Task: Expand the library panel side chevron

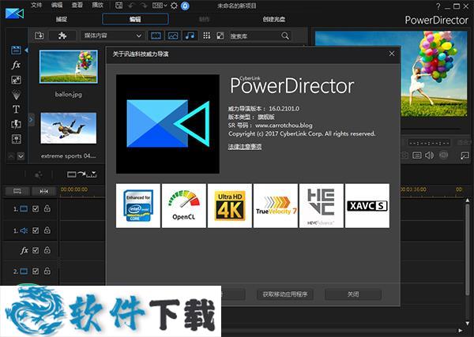Action: [x=31, y=119]
